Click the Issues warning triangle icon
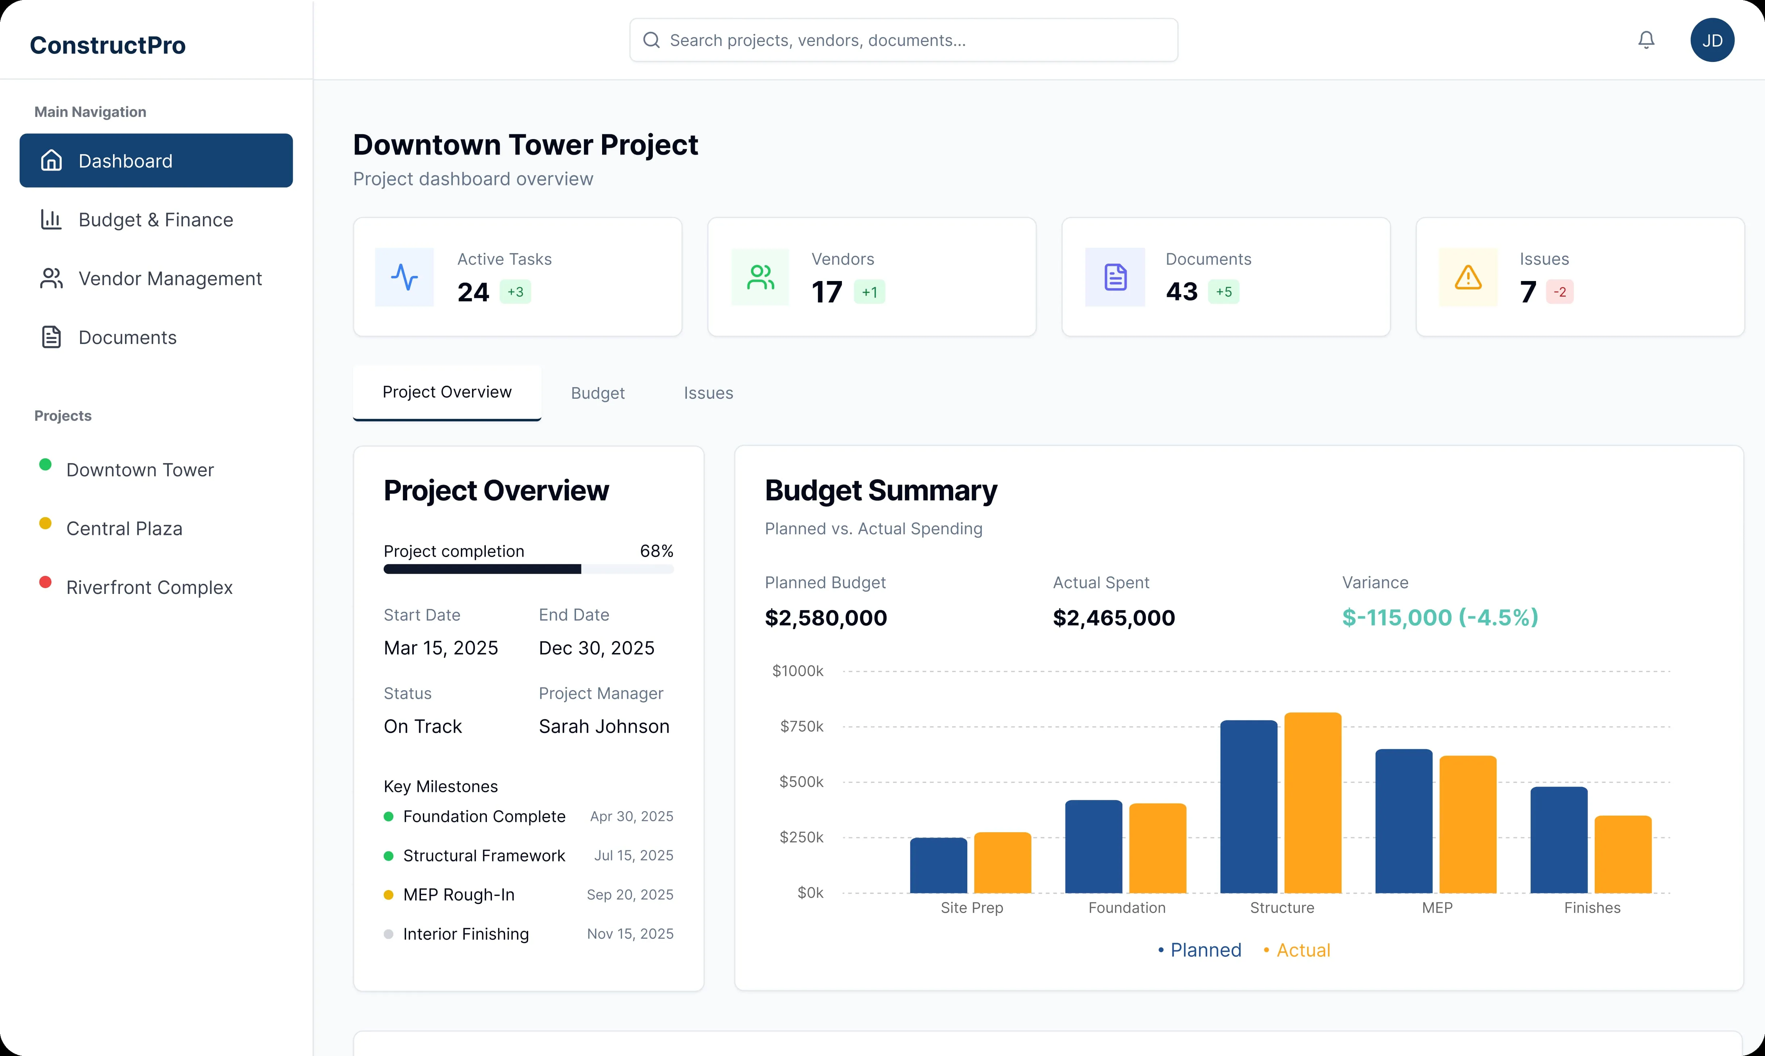Viewport: 1765px width, 1056px height. tap(1468, 277)
